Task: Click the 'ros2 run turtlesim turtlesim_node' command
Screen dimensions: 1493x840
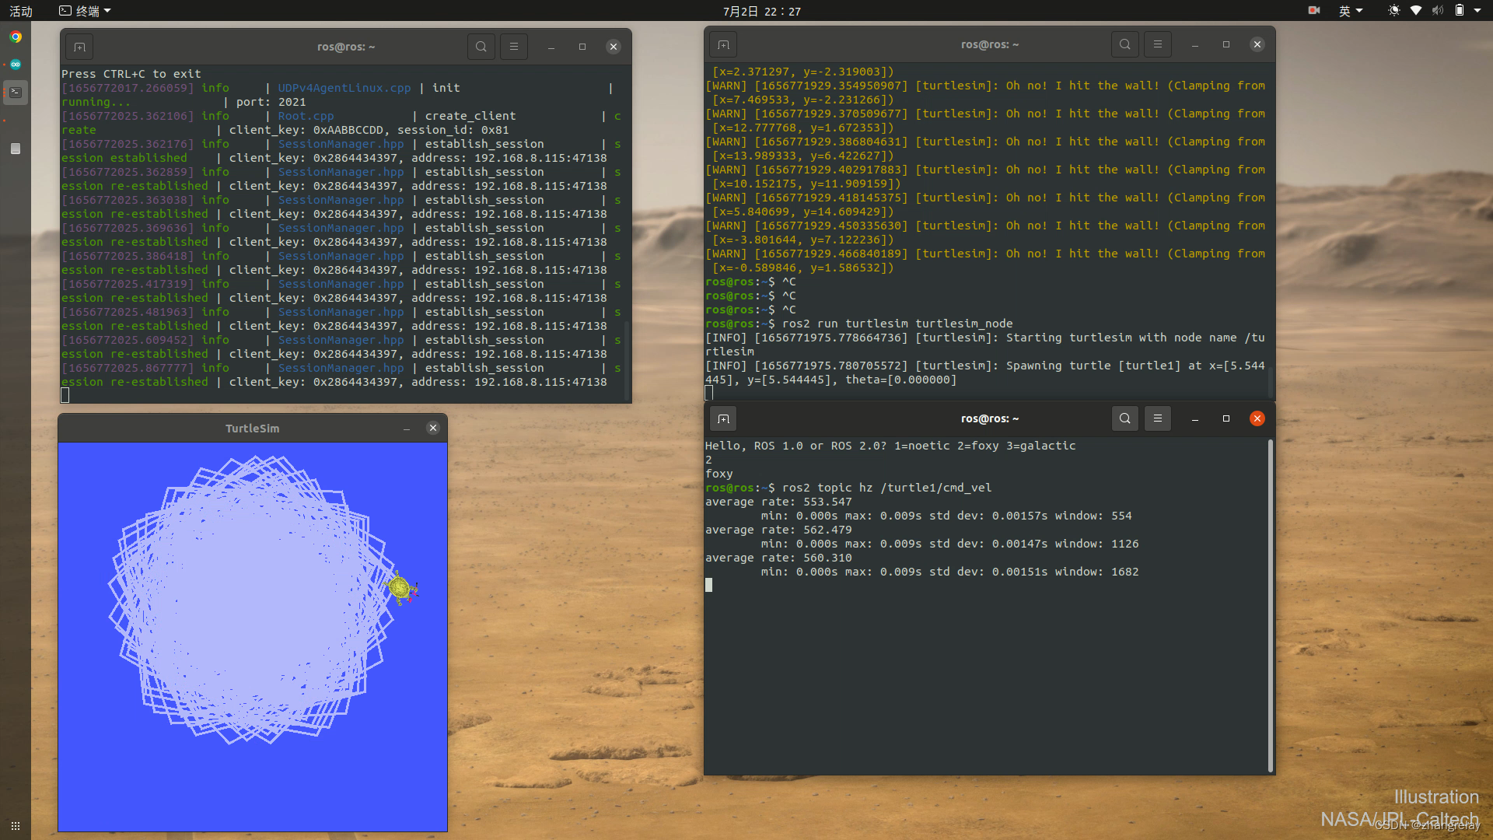Action: [x=897, y=324]
